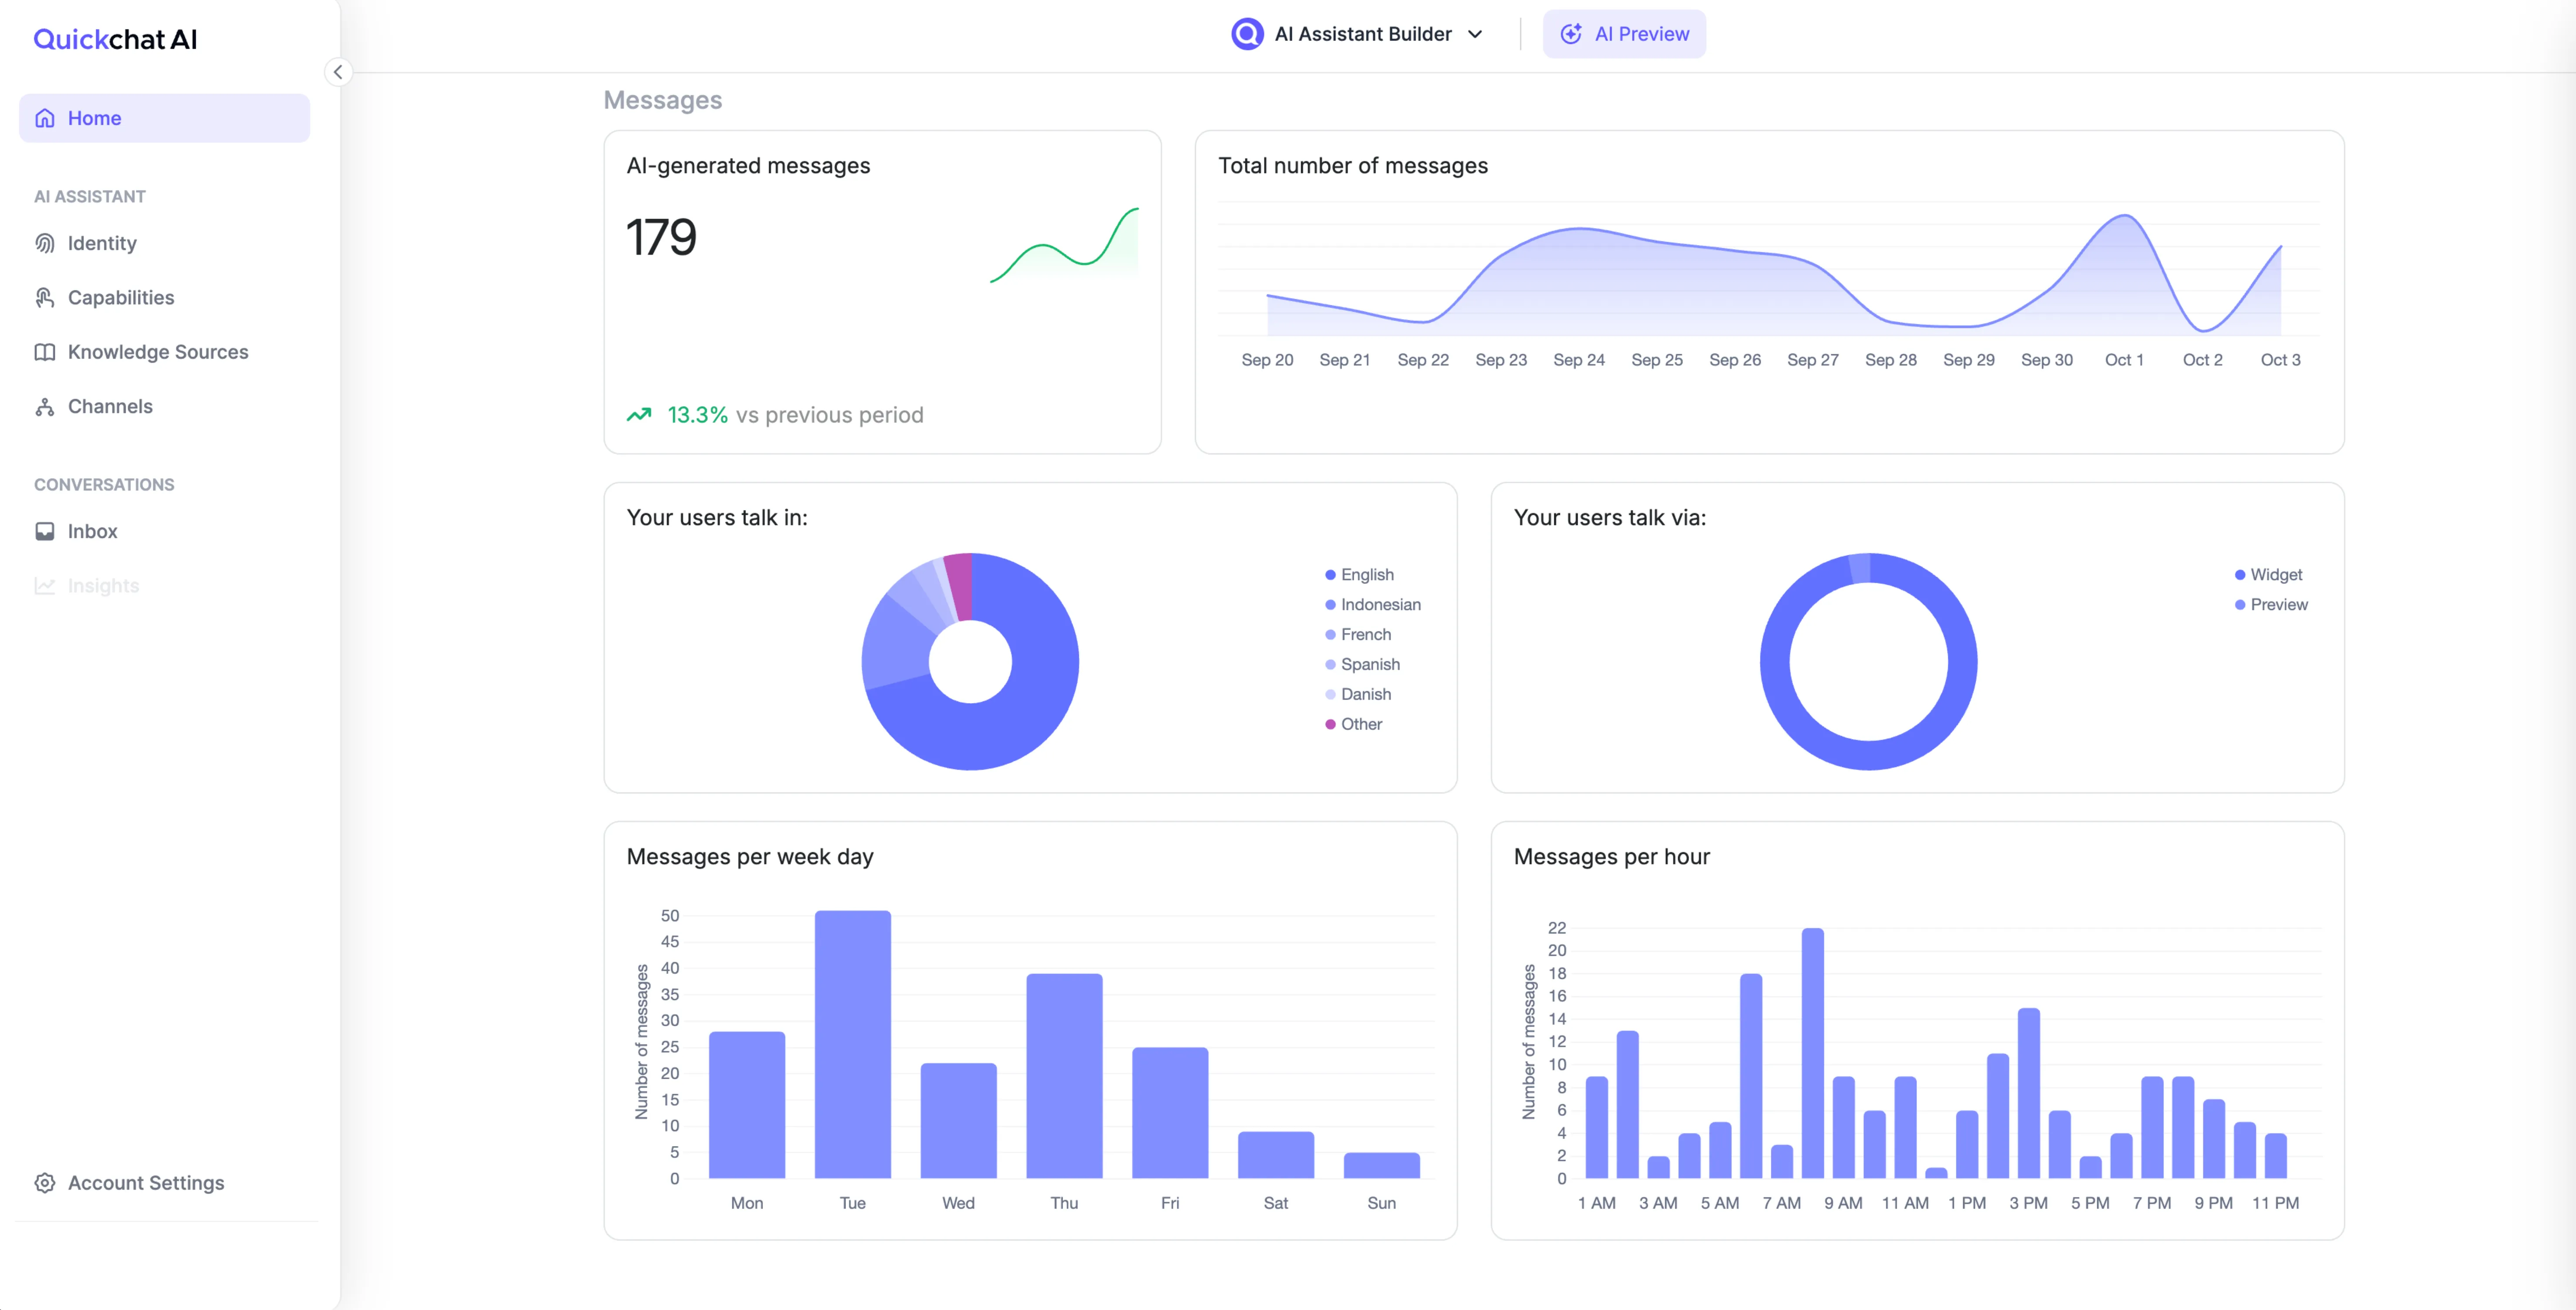Click the 'Total number of messages' title
The height and width of the screenshot is (1310, 2576).
[1352, 166]
